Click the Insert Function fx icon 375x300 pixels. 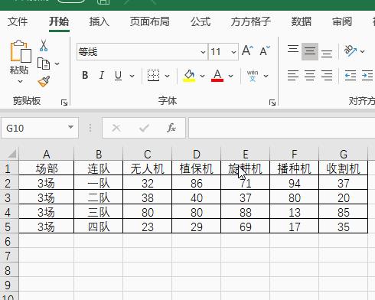coord(171,128)
